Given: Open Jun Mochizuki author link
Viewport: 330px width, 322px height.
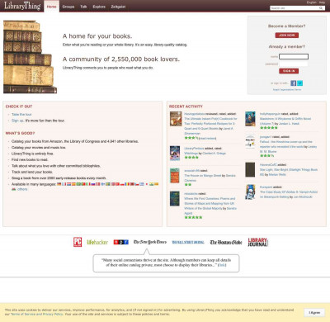Looking at the screenshot, I should [x=303, y=197].
